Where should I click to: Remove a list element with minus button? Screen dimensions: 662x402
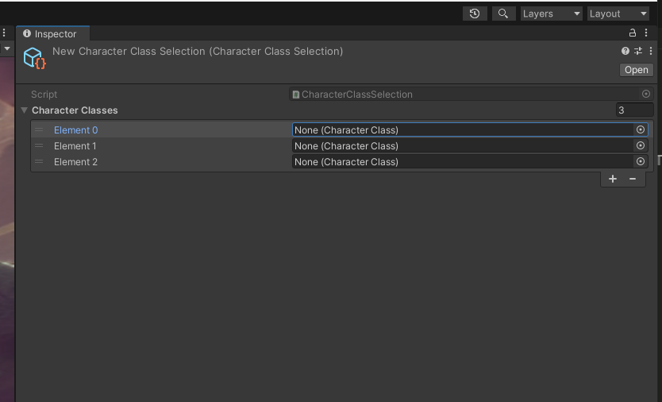click(633, 179)
